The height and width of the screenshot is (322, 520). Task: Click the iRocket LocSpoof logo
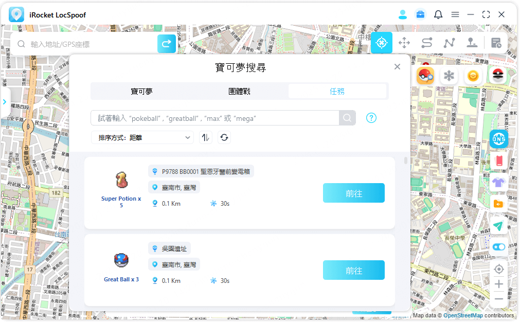[x=16, y=14]
